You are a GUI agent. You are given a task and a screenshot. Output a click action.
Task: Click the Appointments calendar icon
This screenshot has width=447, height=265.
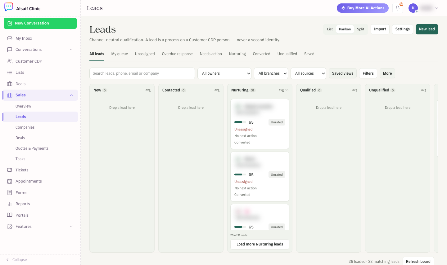(x=10, y=181)
